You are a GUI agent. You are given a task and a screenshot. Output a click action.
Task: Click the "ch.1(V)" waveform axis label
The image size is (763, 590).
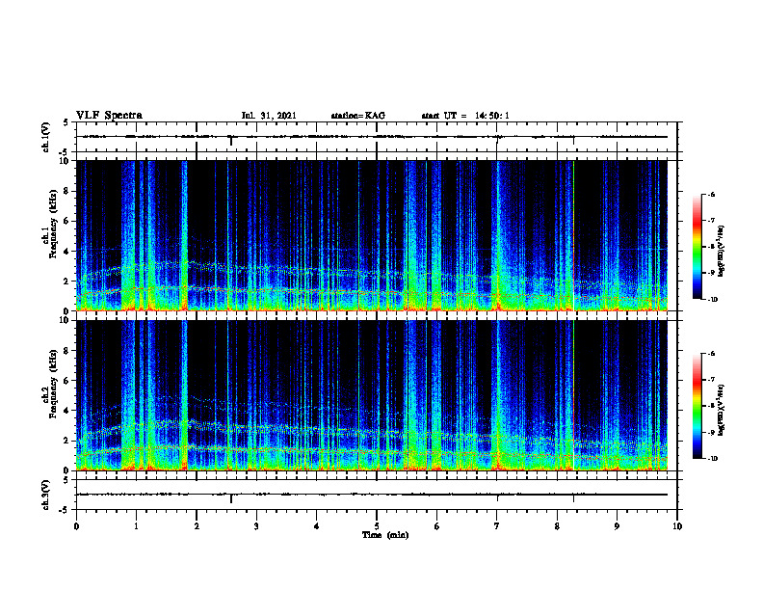point(46,137)
